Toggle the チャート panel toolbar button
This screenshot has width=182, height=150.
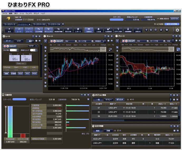coord(29,30)
